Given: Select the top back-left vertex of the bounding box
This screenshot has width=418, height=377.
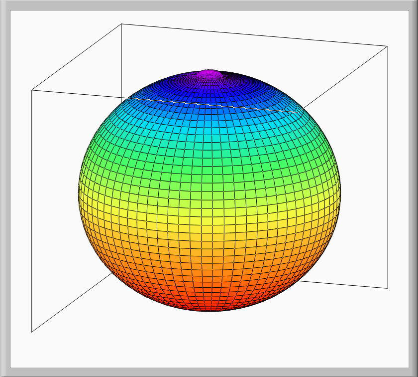Looking at the screenshot, I should tap(121, 23).
